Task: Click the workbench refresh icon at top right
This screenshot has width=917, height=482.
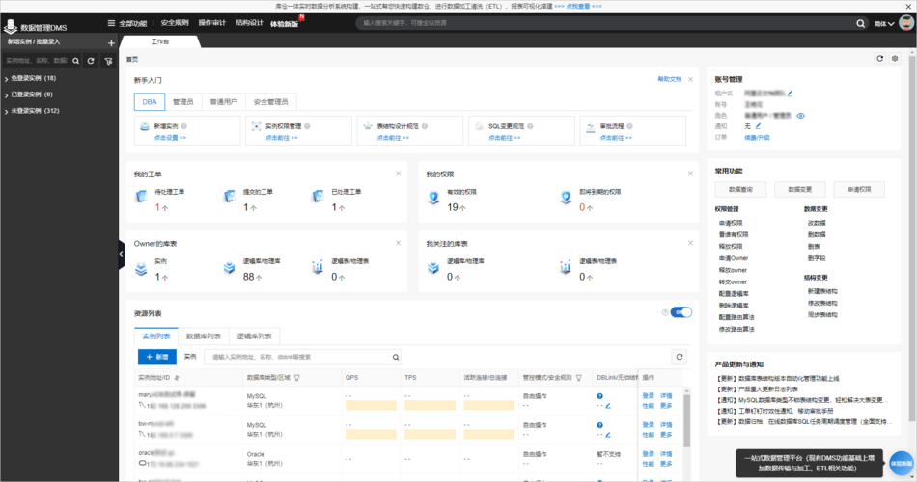Action: coord(879,59)
